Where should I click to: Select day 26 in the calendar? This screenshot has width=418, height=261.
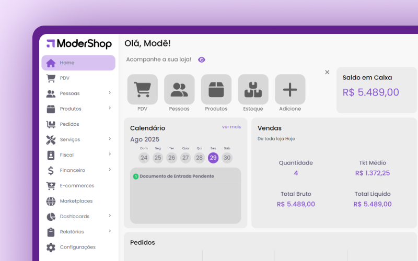coord(172,158)
